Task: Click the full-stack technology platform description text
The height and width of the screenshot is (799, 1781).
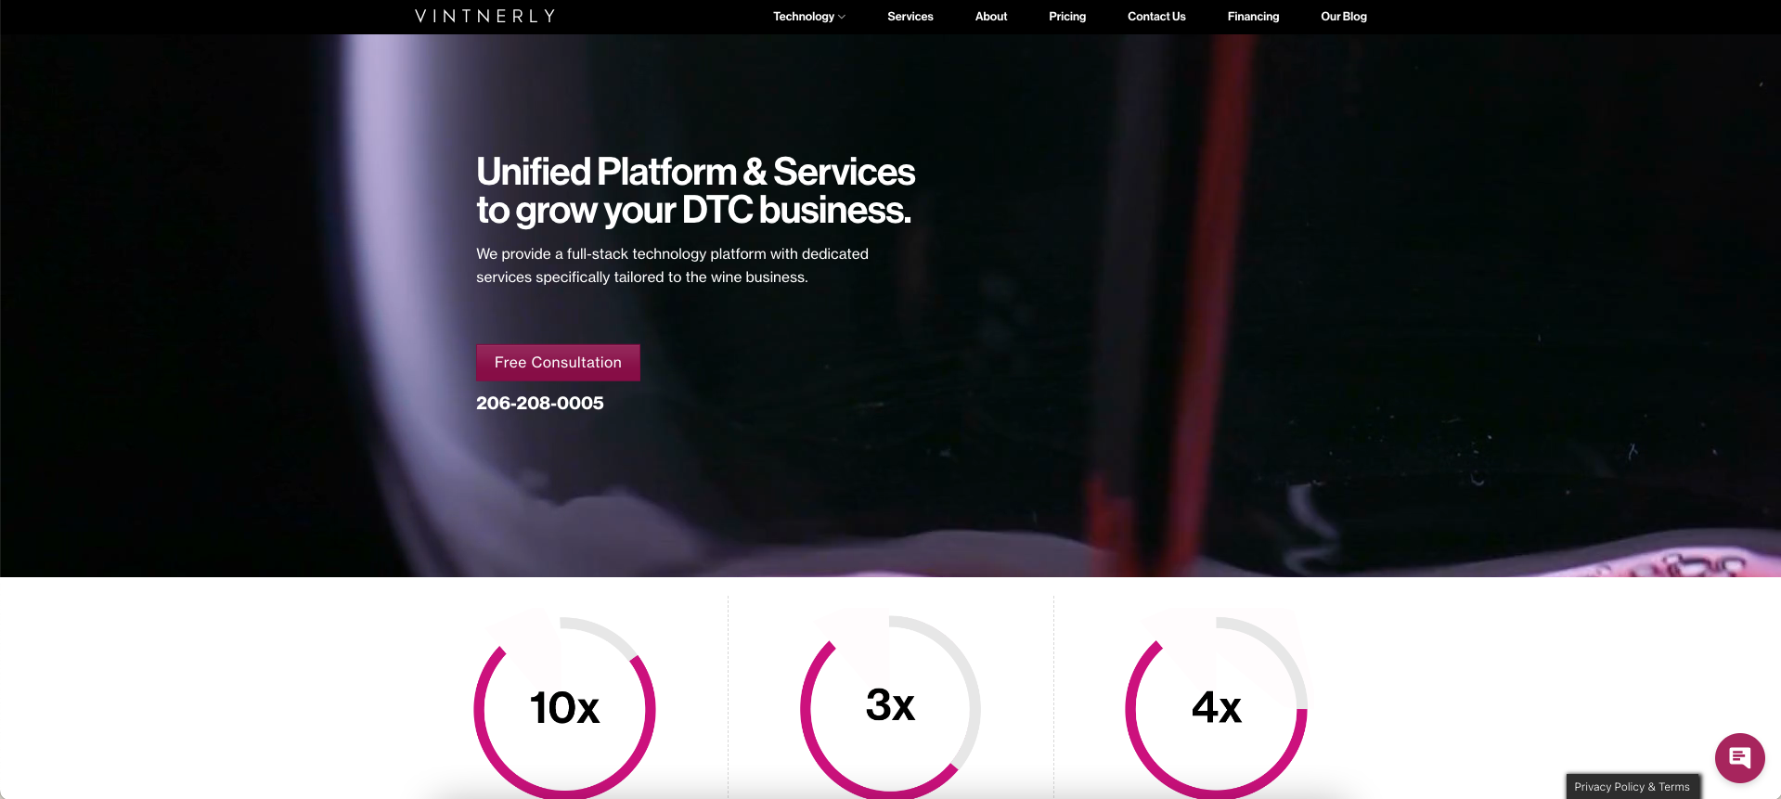Action: point(672,265)
